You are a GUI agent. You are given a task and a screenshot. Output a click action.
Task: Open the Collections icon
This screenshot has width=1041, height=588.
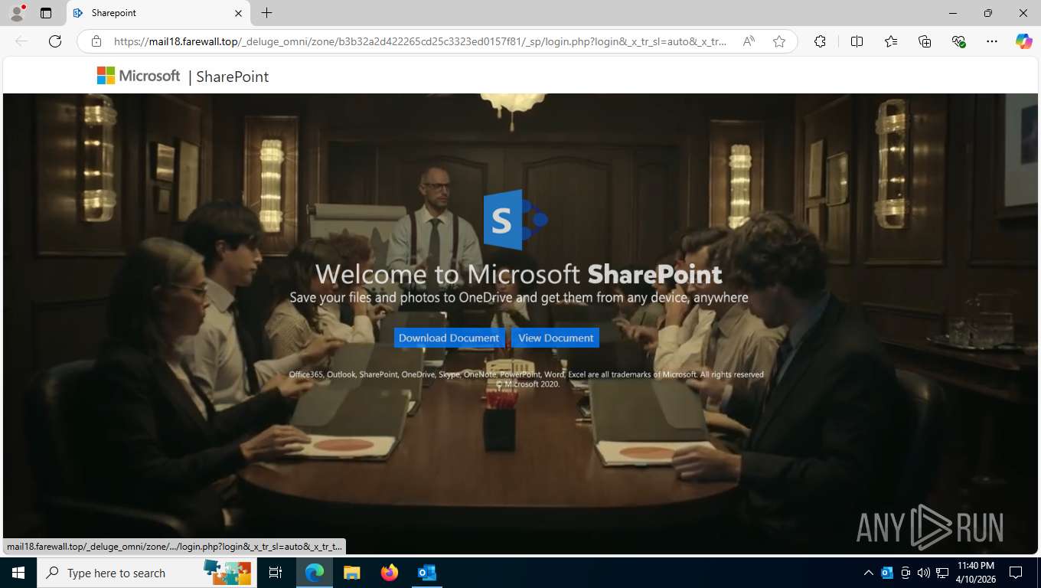click(x=925, y=41)
